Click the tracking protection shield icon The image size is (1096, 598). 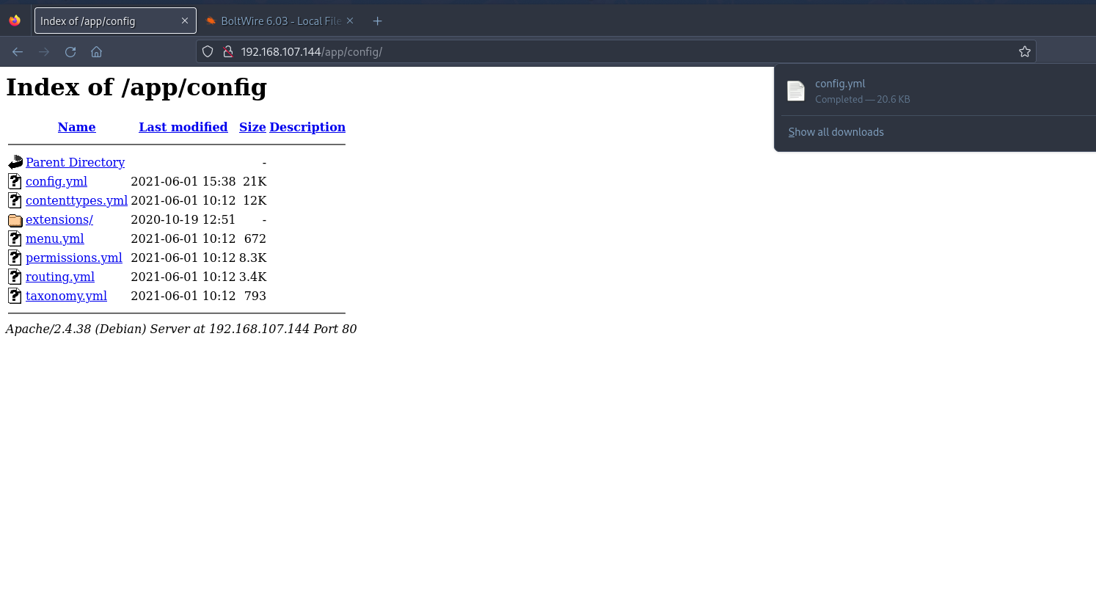coord(208,52)
